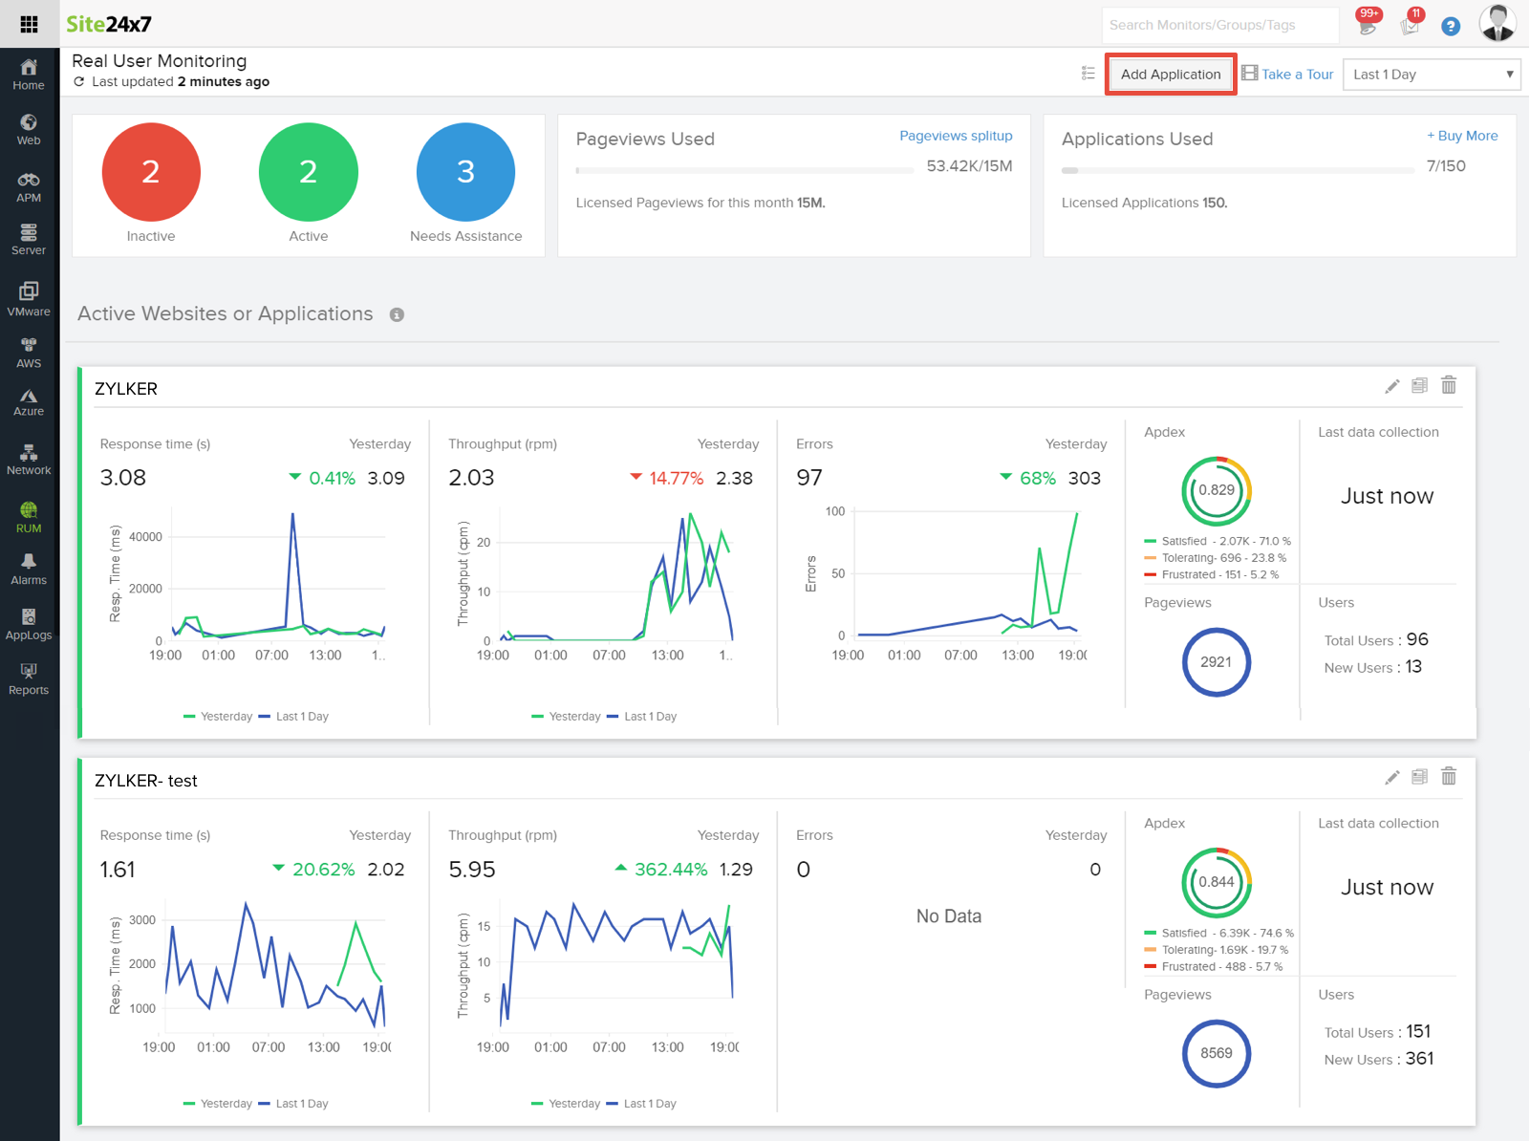Open the user profile avatar
This screenshot has height=1141, width=1530.
point(1497,23)
